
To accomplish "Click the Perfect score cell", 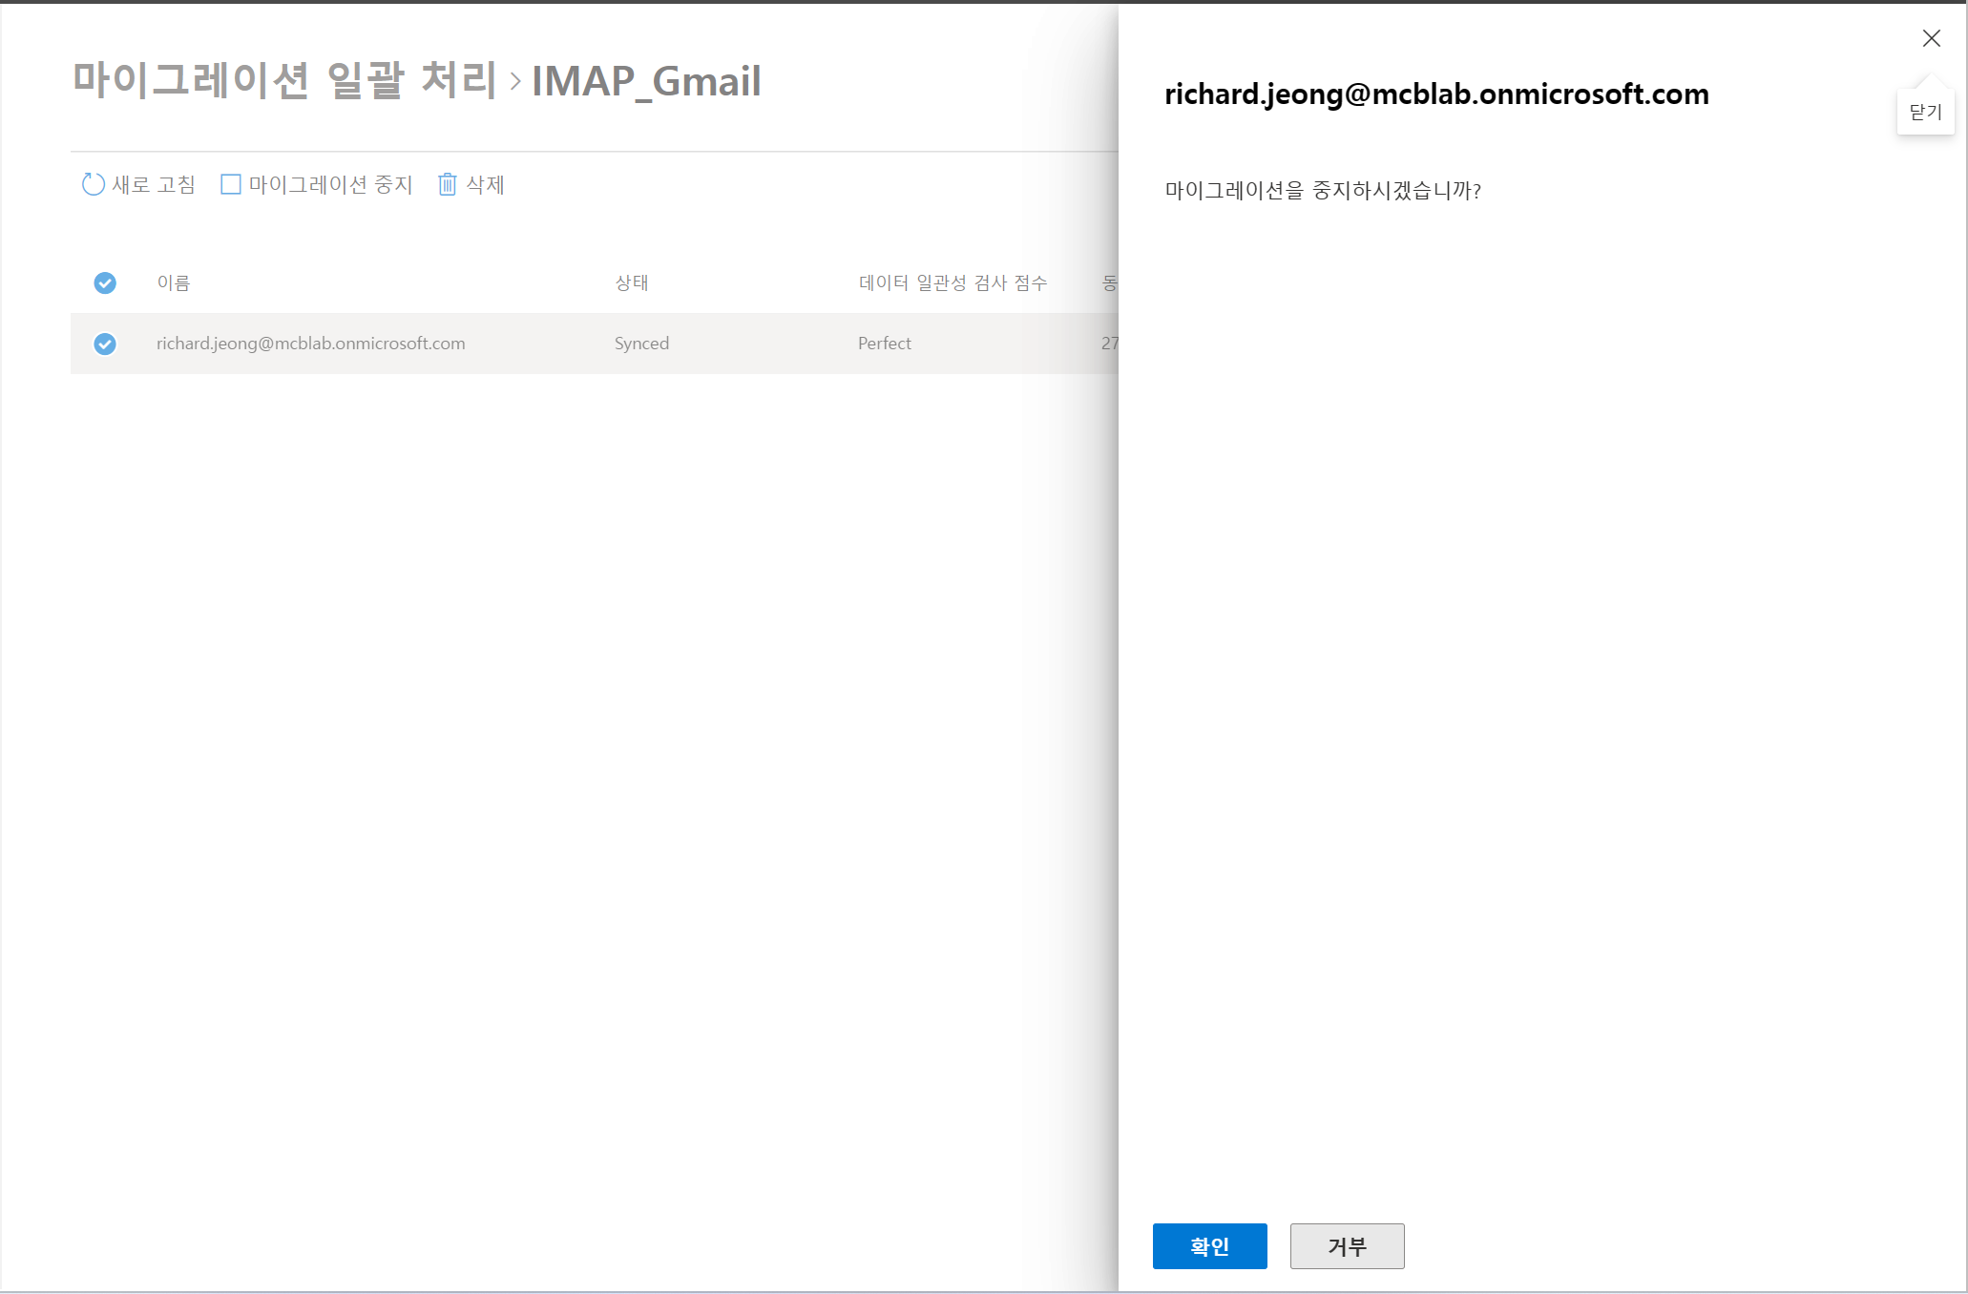I will (884, 344).
